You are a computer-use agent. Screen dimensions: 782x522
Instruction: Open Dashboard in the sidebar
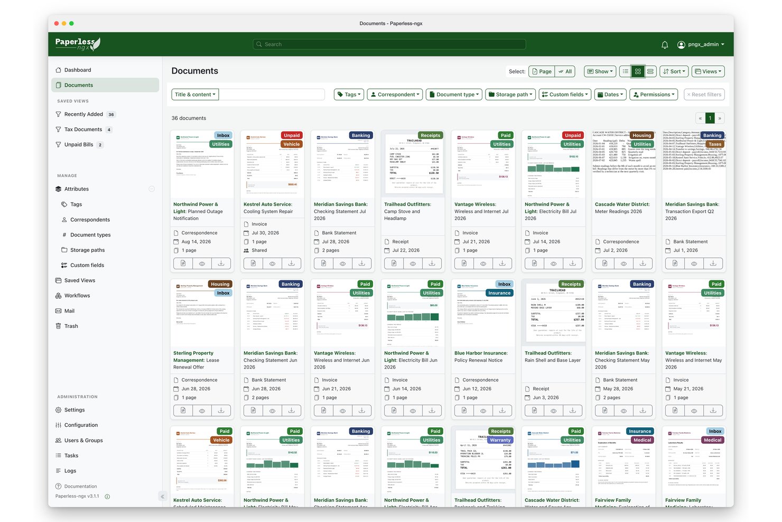[x=105, y=70]
